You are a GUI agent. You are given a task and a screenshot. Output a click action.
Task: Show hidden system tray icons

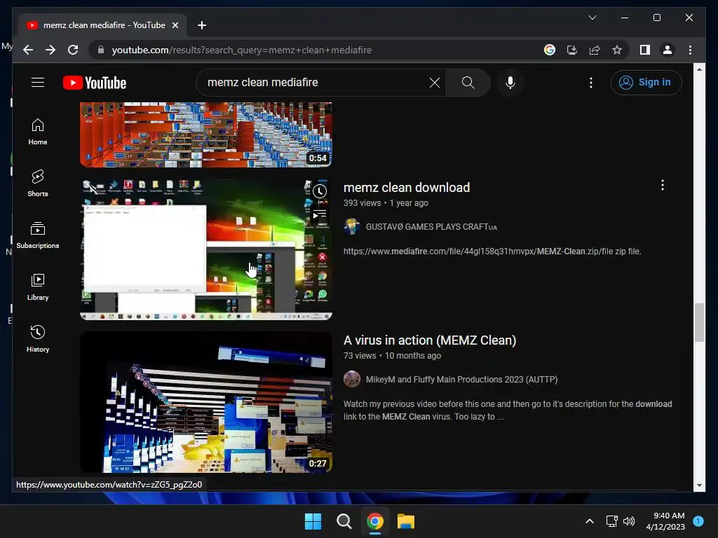(x=590, y=521)
